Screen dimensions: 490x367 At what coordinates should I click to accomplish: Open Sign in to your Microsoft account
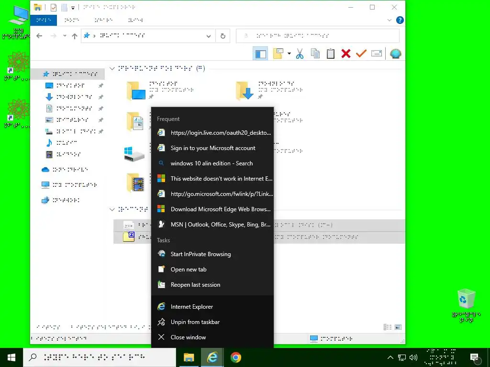(x=212, y=148)
